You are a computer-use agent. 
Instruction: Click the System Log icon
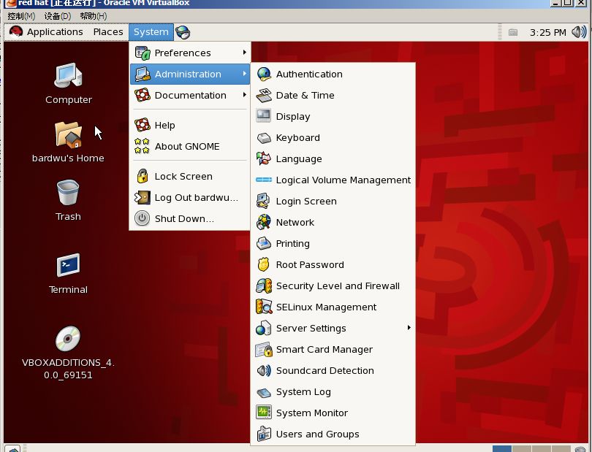[x=264, y=392]
